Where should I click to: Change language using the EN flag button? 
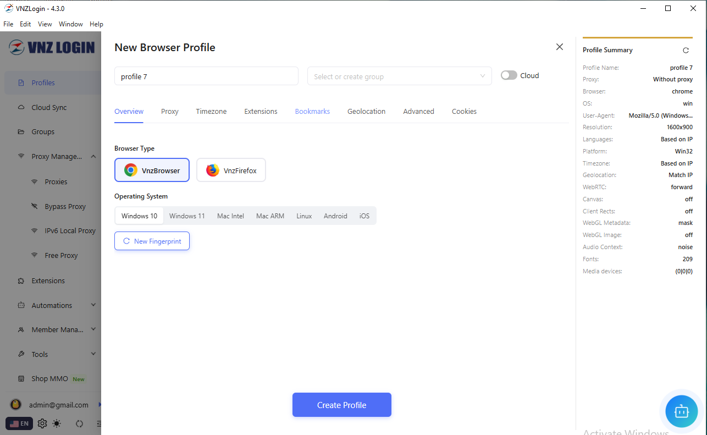[19, 423]
